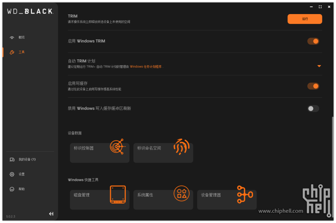
Task: Open the 磁盘管理 shortcut card
Action: point(100,200)
